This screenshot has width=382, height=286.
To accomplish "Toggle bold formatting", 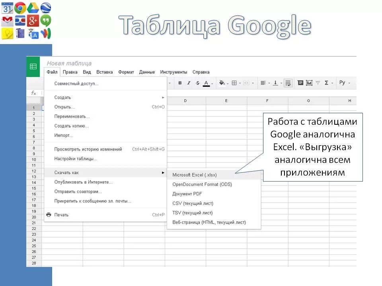I will (x=180, y=83).
